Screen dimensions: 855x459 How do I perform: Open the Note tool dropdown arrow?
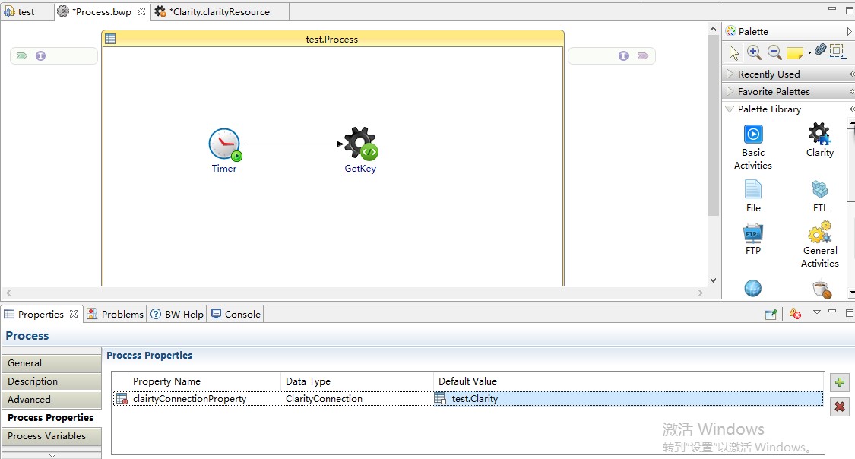coord(809,53)
